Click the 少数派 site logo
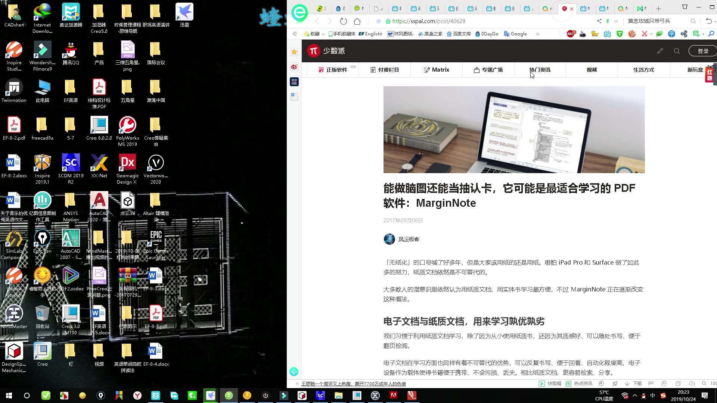717x403 pixels. [326, 51]
